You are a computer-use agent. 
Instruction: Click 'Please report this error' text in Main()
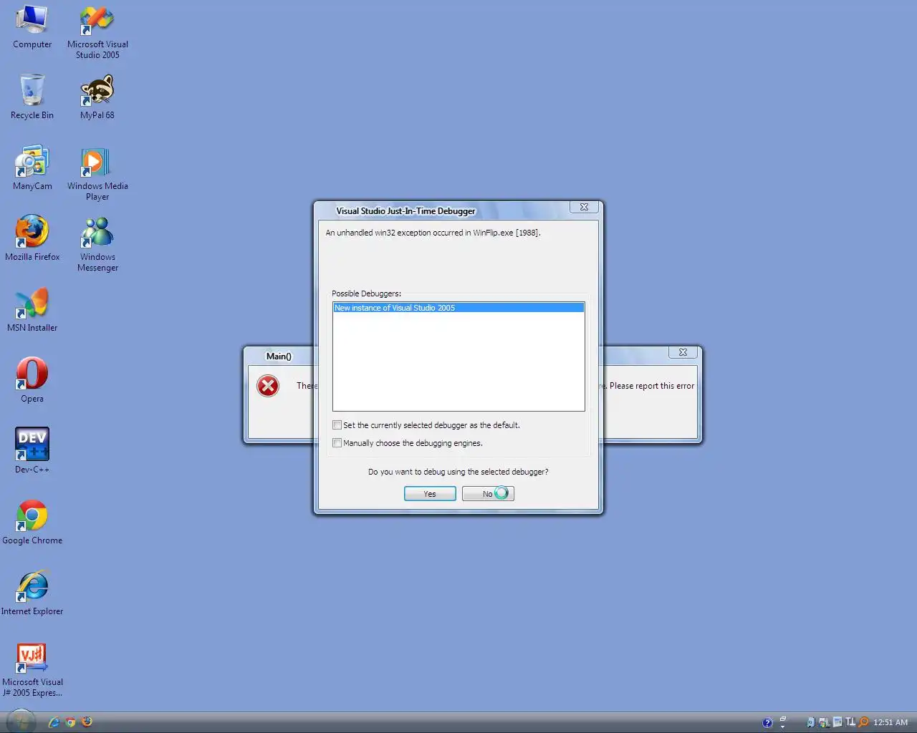[x=652, y=386]
